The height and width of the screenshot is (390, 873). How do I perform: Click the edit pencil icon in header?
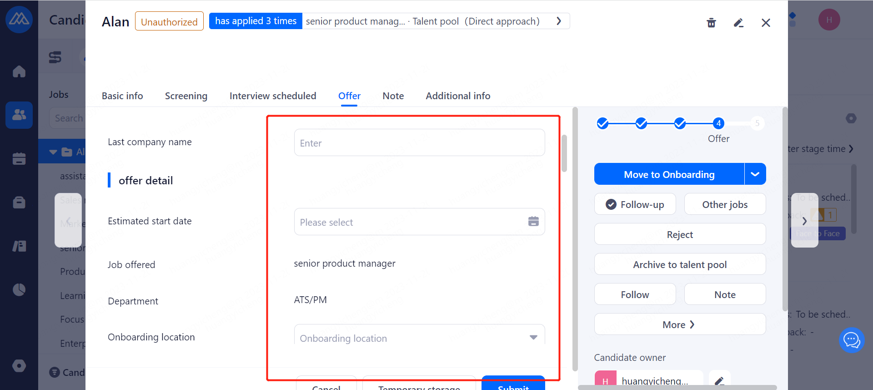(738, 23)
